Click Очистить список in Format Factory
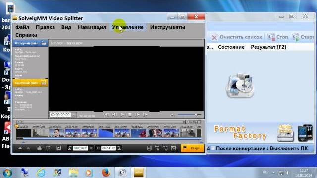Screen dimensions: 317x178 237,37
